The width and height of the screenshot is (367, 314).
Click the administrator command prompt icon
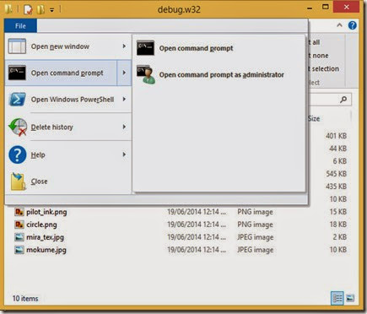146,75
